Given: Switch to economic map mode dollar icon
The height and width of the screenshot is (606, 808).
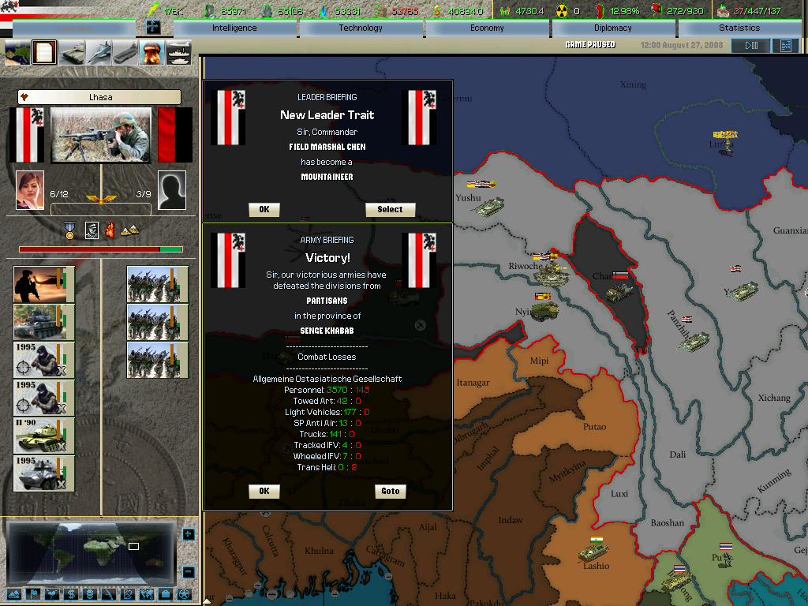Looking at the screenshot, I should [x=71, y=593].
